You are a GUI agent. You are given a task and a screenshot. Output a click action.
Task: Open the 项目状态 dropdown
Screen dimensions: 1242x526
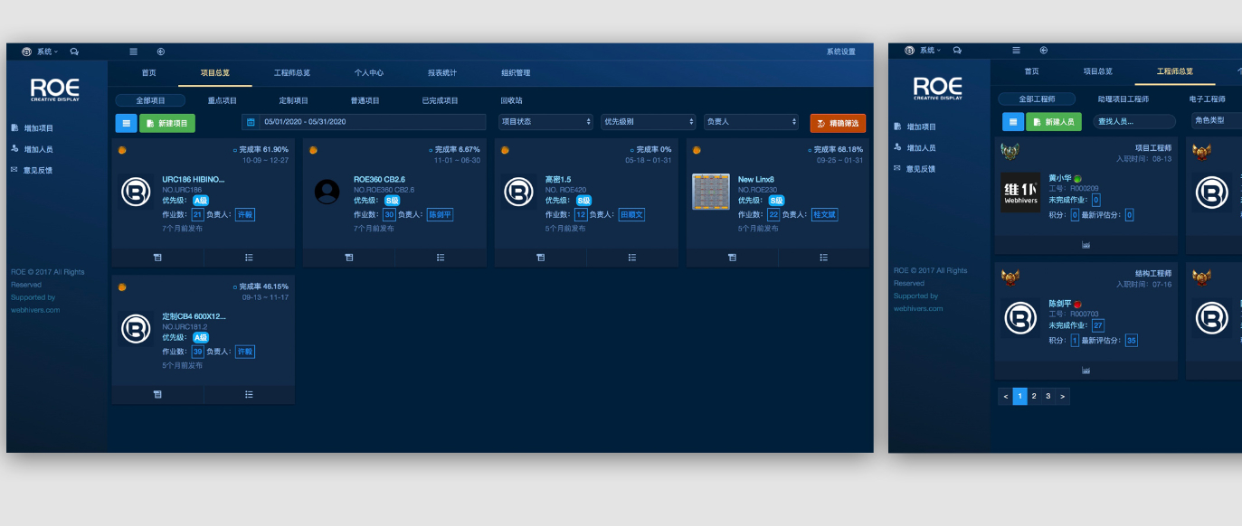545,122
